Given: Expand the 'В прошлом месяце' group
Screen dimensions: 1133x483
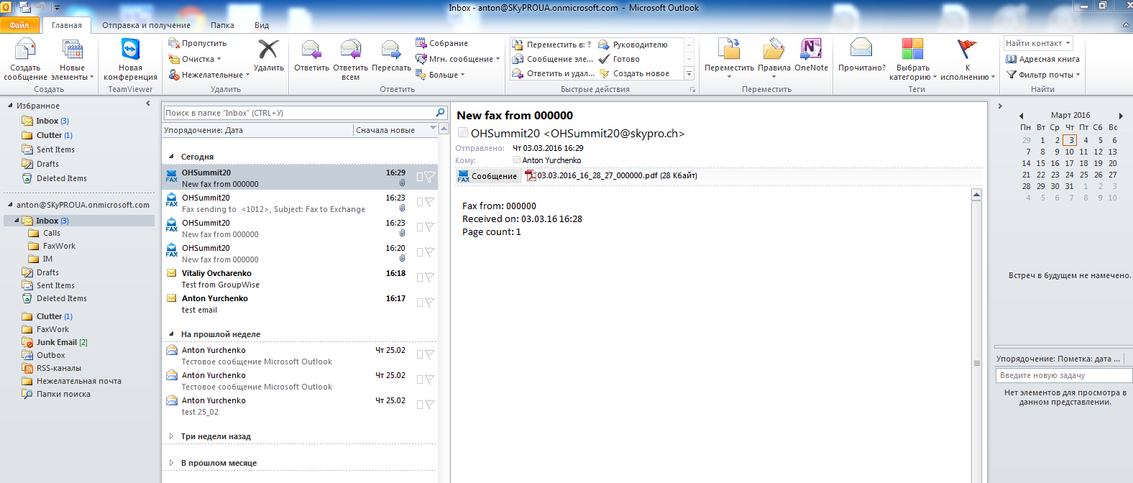Looking at the screenshot, I should [171, 463].
